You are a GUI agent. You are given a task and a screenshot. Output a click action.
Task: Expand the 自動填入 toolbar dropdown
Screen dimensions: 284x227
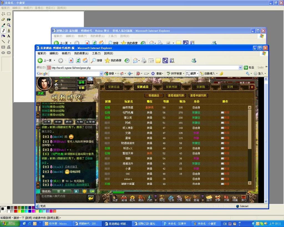217,73
